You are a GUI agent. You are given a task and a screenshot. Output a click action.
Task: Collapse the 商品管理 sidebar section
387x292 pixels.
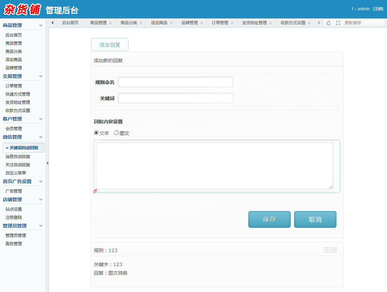pos(41,26)
